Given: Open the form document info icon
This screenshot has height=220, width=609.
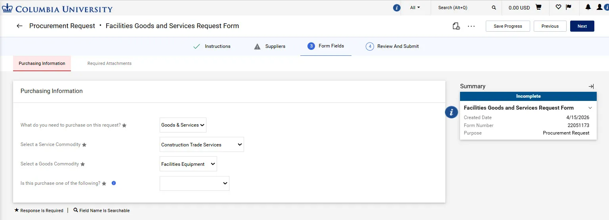Looking at the screenshot, I should (456, 26).
